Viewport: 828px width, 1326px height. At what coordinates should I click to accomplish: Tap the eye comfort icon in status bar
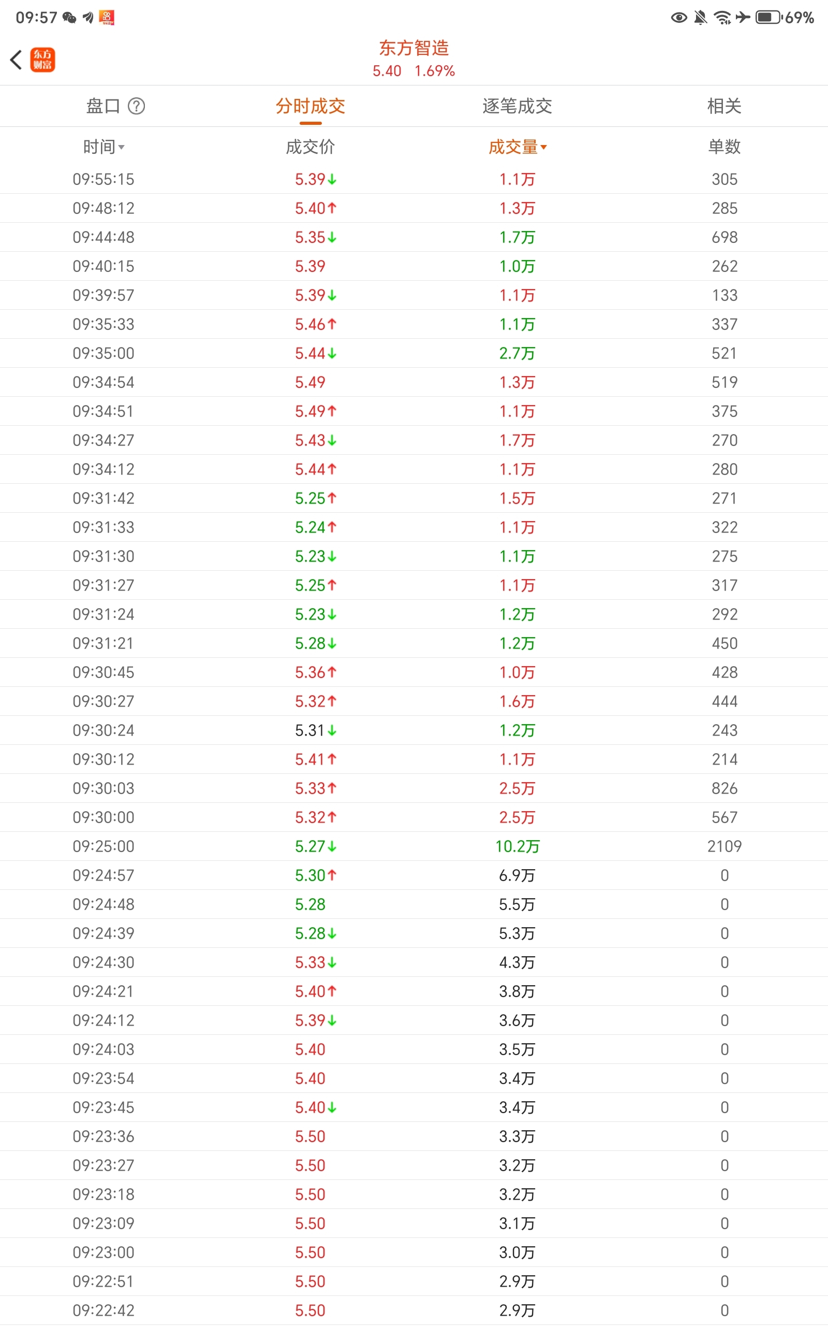679,18
